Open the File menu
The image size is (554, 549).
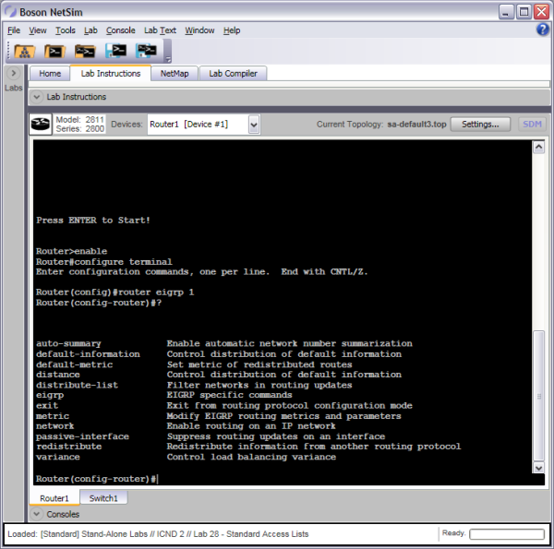[14, 30]
